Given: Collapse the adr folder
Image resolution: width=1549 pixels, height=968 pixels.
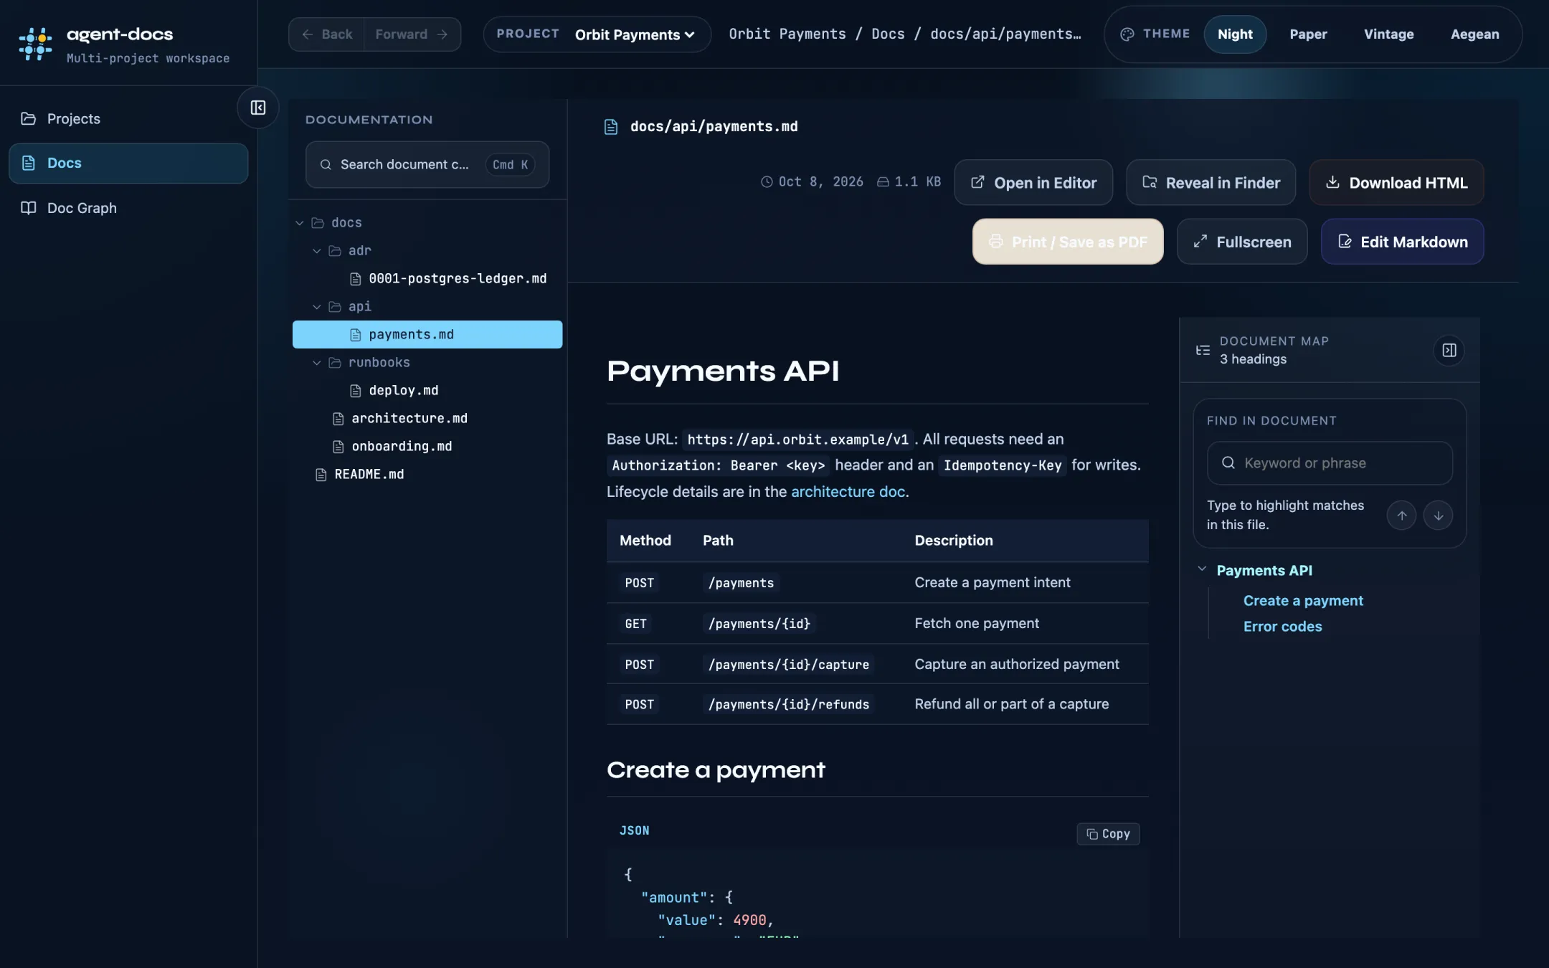Looking at the screenshot, I should click(316, 251).
